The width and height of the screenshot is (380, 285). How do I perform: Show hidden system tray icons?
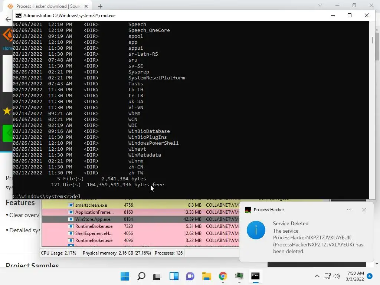click(x=317, y=276)
